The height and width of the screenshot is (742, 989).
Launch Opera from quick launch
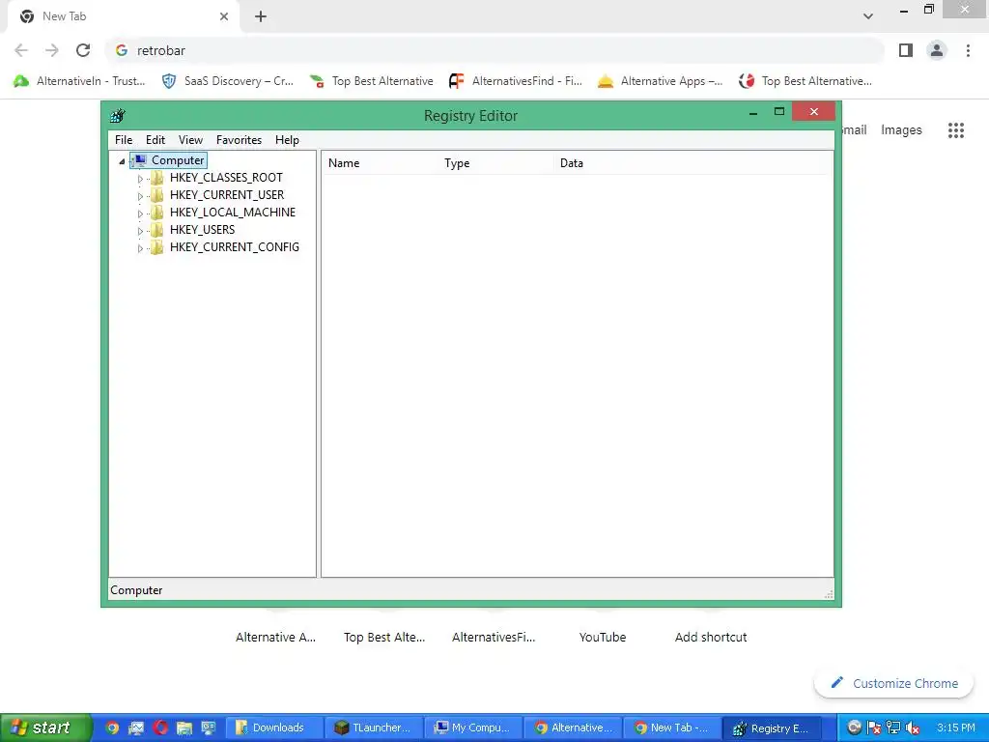click(x=160, y=728)
